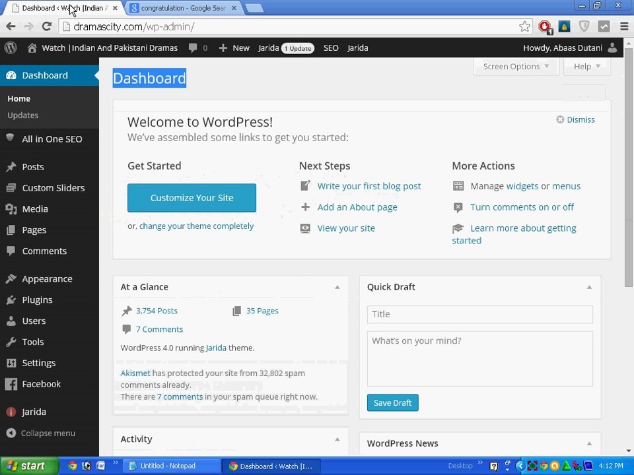Click the Posts pin icon in sidebar
Viewport: 634px width, 475px height.
click(11, 167)
